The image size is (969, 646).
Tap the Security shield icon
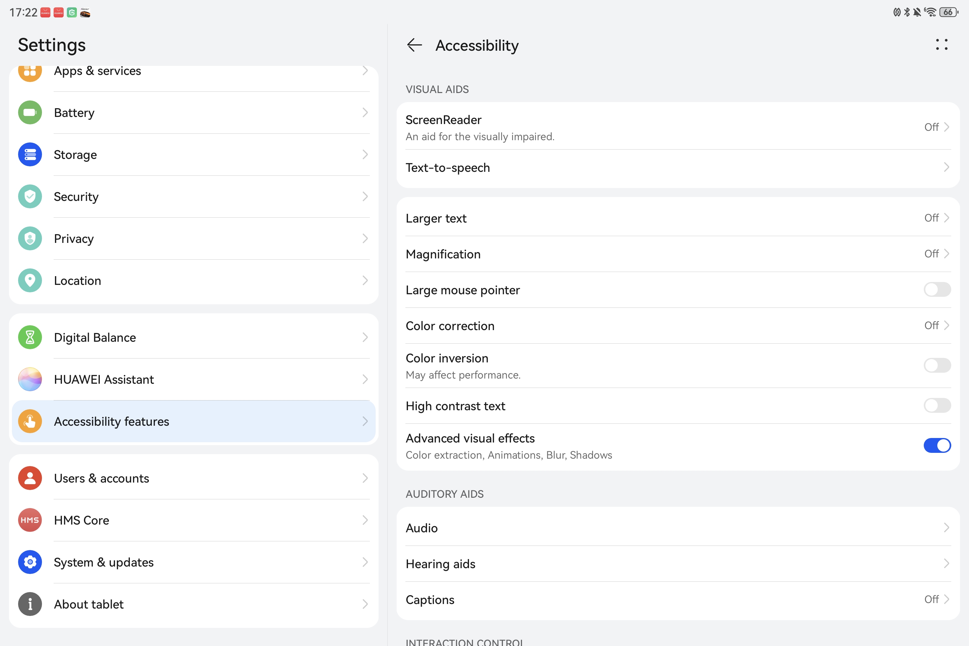point(30,196)
